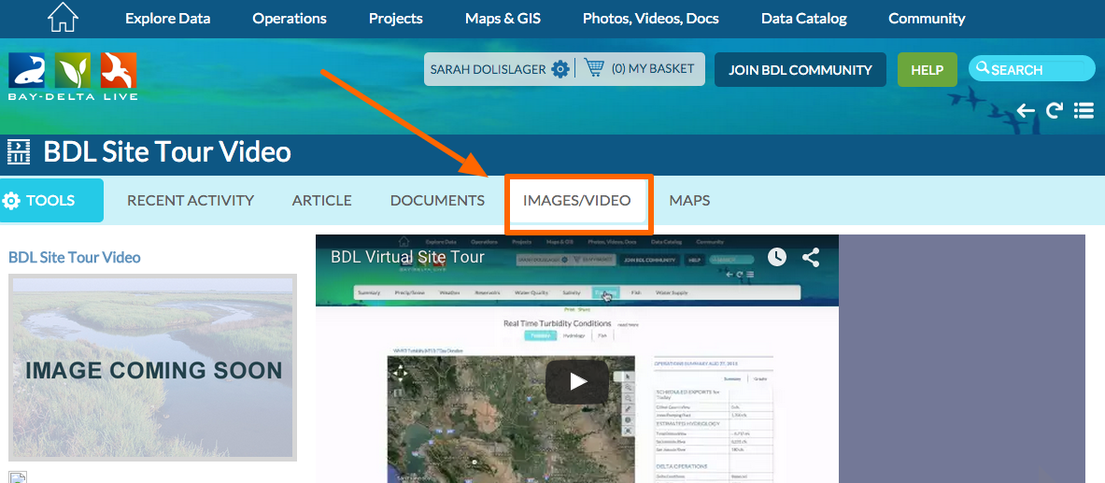Switch to the Recent Activity tab
The height and width of the screenshot is (483, 1105).
(191, 200)
